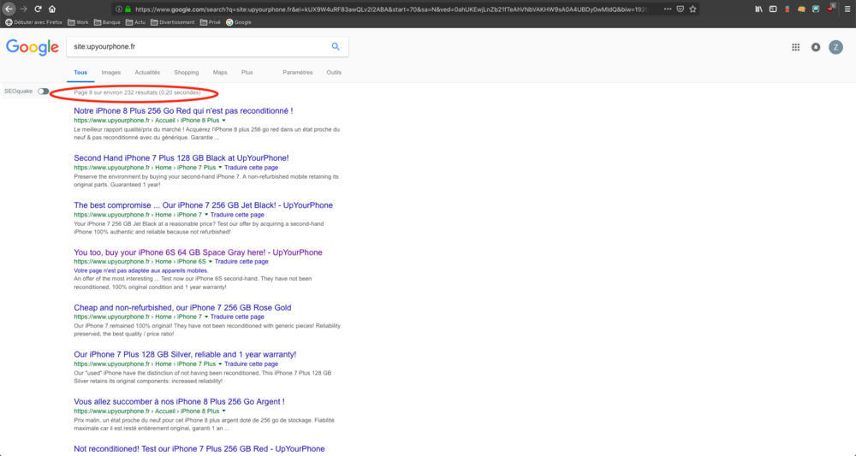Open the orange SEOquake extension icon
856x456 pixels.
click(x=801, y=9)
